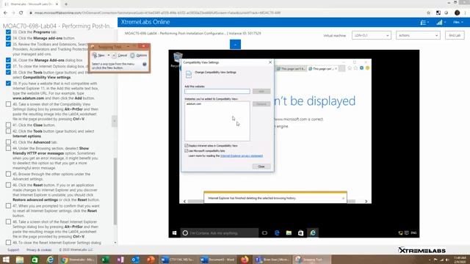Click Cancel in the Snipping Tool
This screenshot has height=264, width=470.
(x=120, y=56)
